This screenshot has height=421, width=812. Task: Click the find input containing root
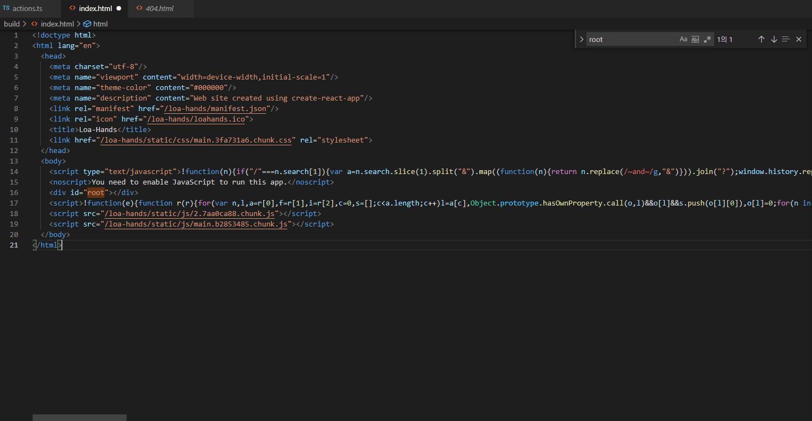point(631,39)
